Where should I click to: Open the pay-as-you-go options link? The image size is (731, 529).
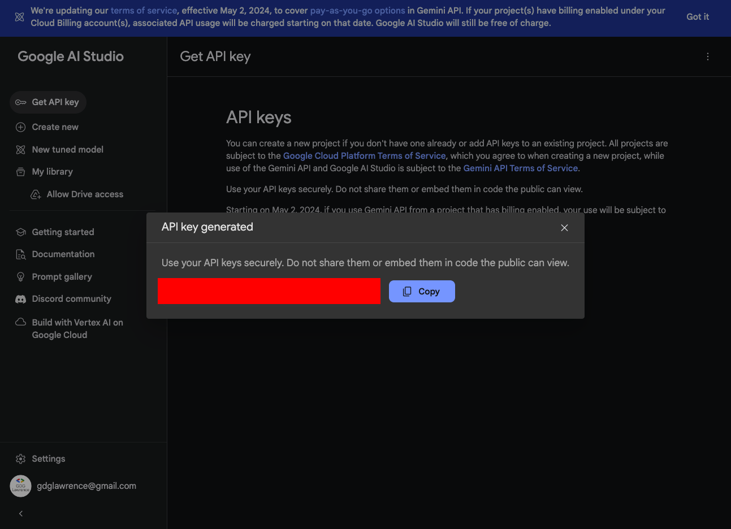[357, 11]
